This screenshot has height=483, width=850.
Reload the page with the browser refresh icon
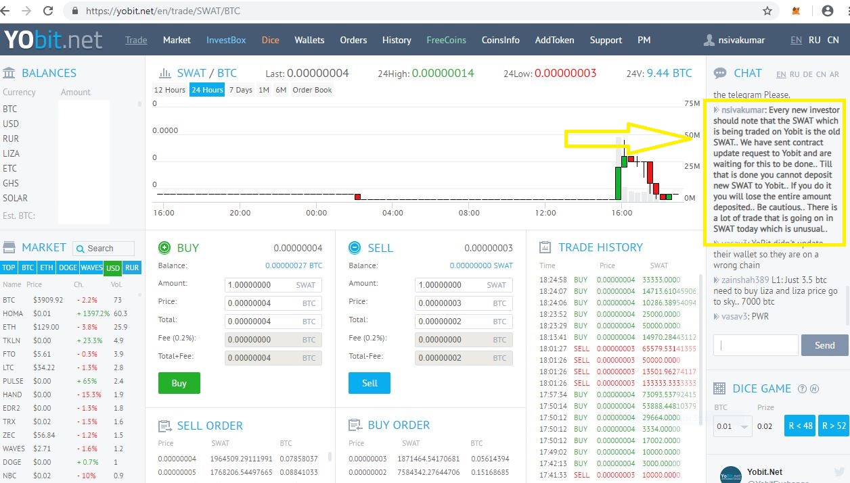(x=48, y=11)
